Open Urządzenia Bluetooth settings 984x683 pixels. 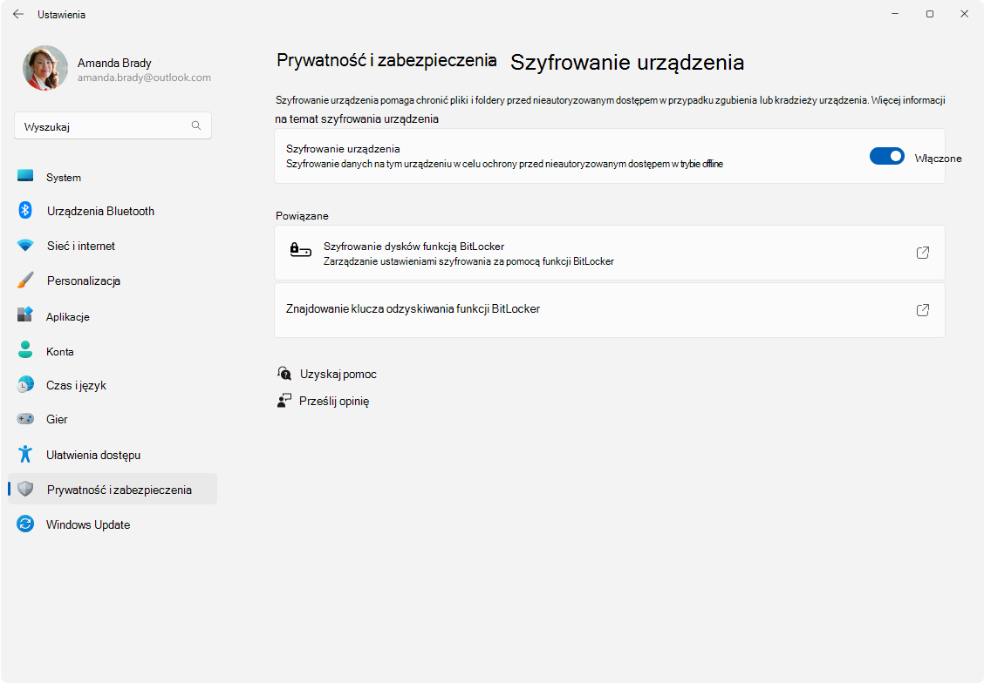(x=99, y=211)
